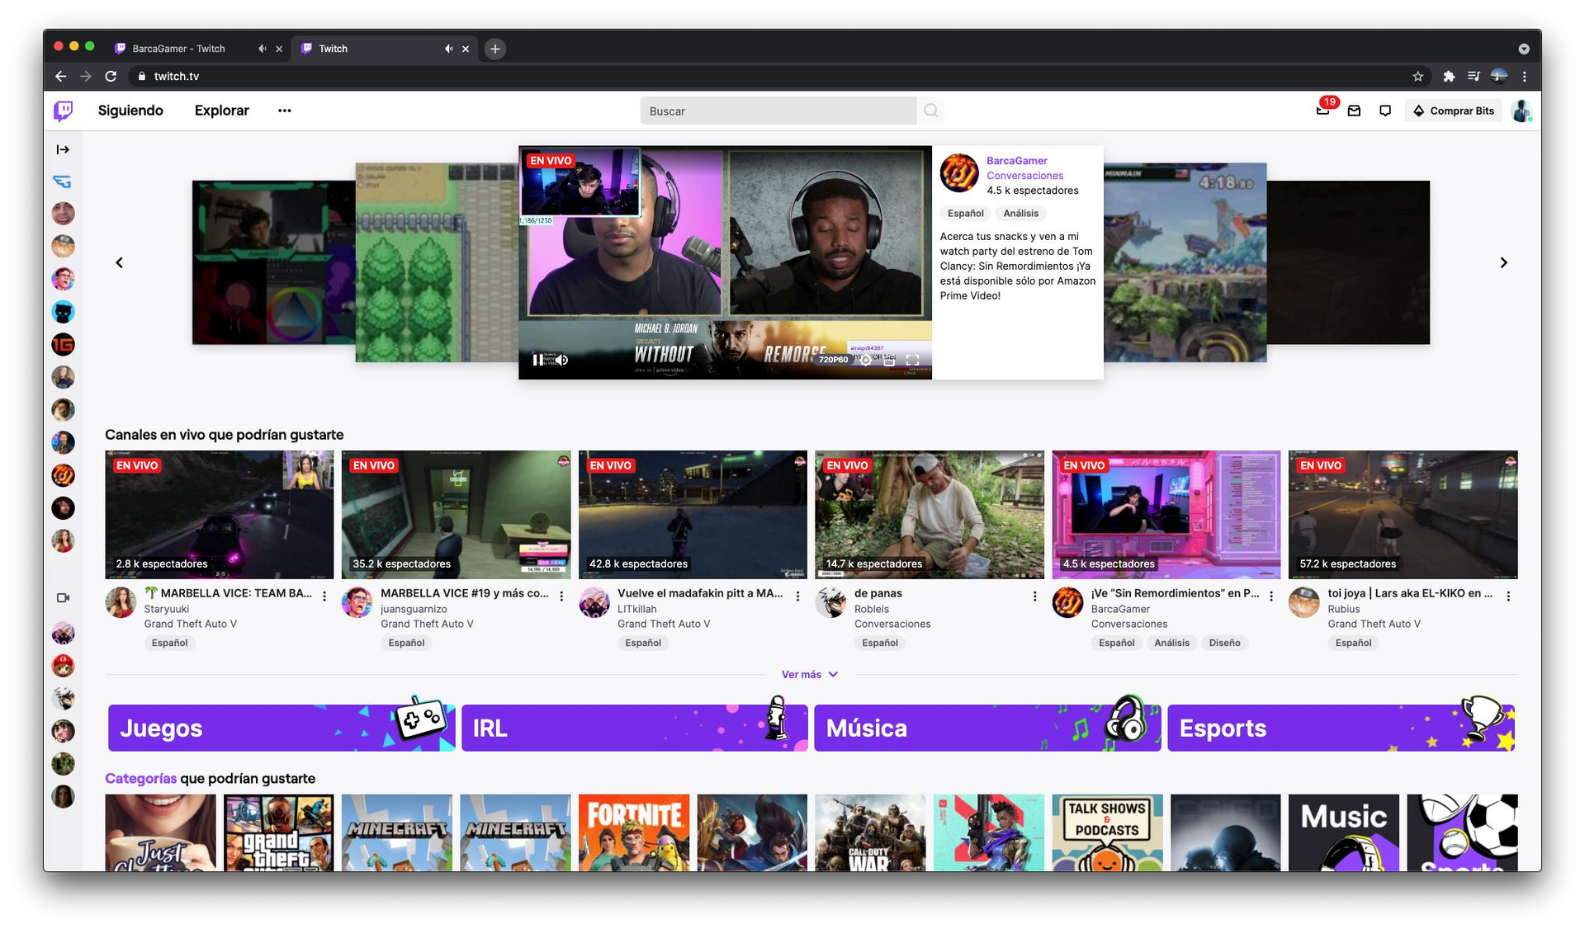Screen dimensions: 1585x929
Task: Open the Music category cover
Action: click(1344, 832)
